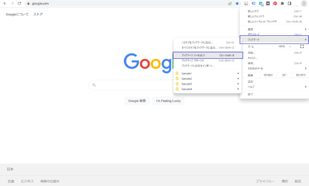Select 新しいタブ menu item

tap(274, 11)
